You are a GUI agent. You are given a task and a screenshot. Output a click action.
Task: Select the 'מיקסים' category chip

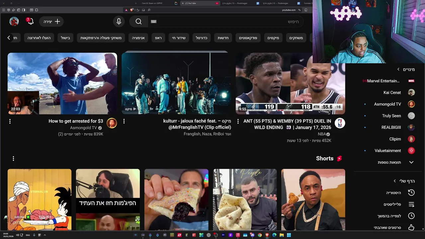click(273, 38)
